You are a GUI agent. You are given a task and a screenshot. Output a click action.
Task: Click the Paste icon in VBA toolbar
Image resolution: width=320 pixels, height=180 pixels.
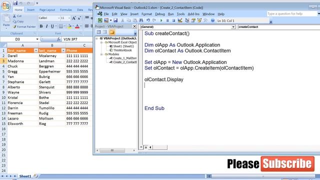pyautogui.click(x=135, y=20)
